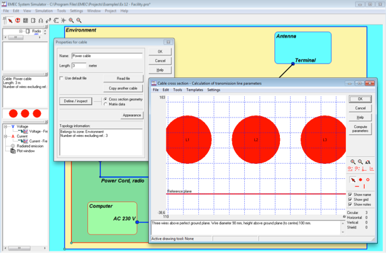The image size is (386, 253).
Task: Select the hollow circle shield drawing tool
Action: pos(368,180)
